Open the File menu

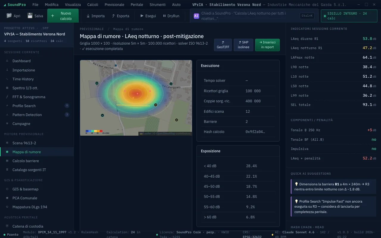pos(35,5)
